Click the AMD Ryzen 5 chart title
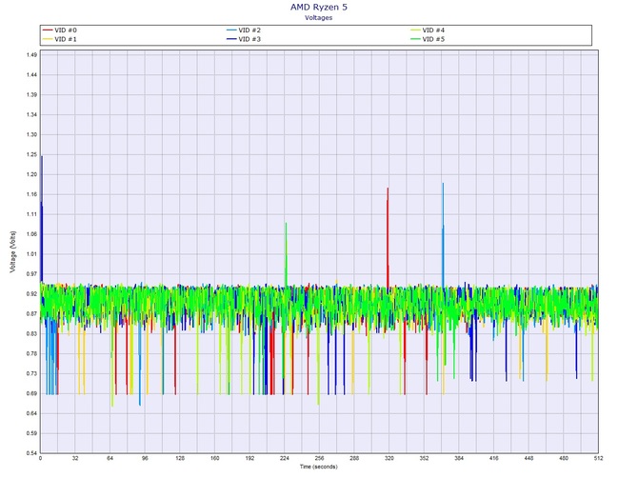Image resolution: width=638 pixels, height=478 pixels. tap(319, 7)
